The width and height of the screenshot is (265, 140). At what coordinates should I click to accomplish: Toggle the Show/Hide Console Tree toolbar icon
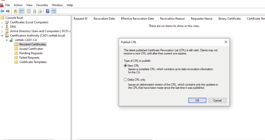click(22, 11)
